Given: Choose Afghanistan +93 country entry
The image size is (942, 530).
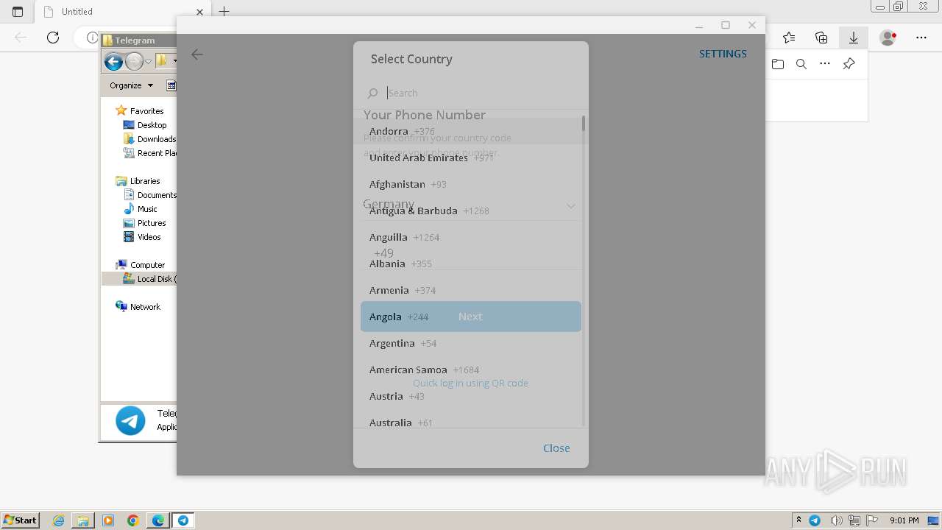Looking at the screenshot, I should 471,184.
